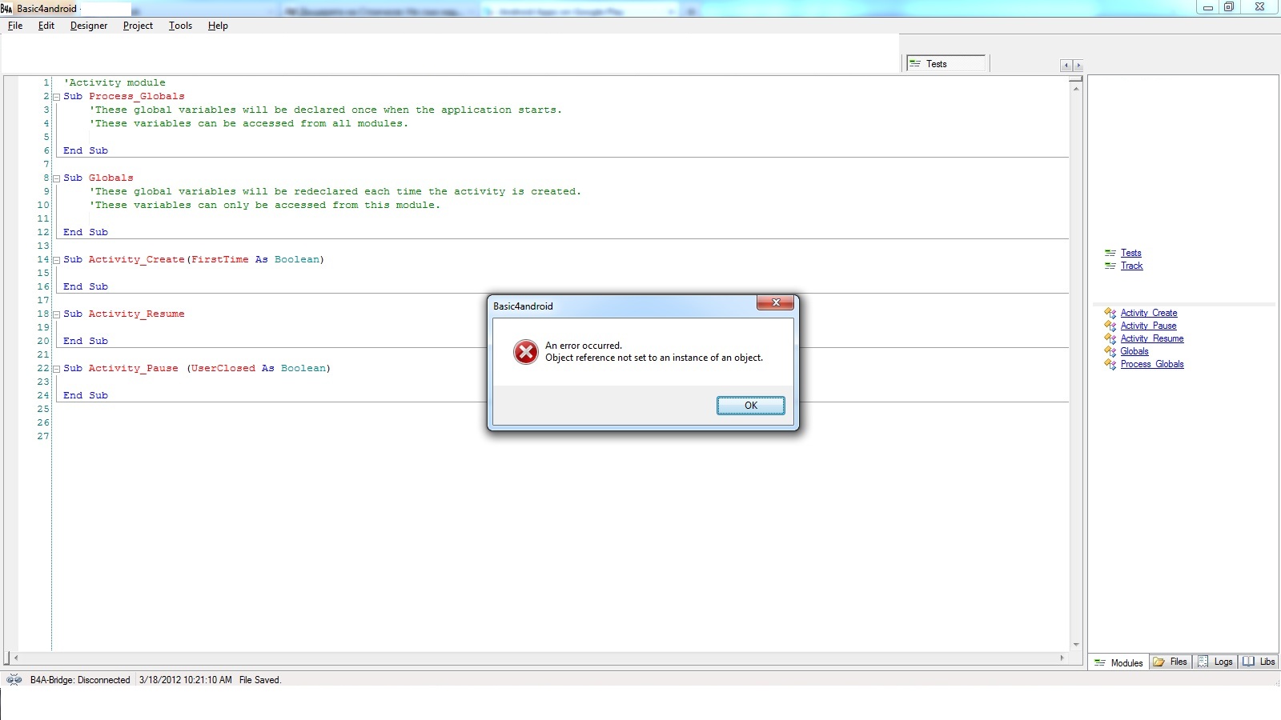Click the right tab-scroll arrow beside Tests tab

[x=1078, y=66]
